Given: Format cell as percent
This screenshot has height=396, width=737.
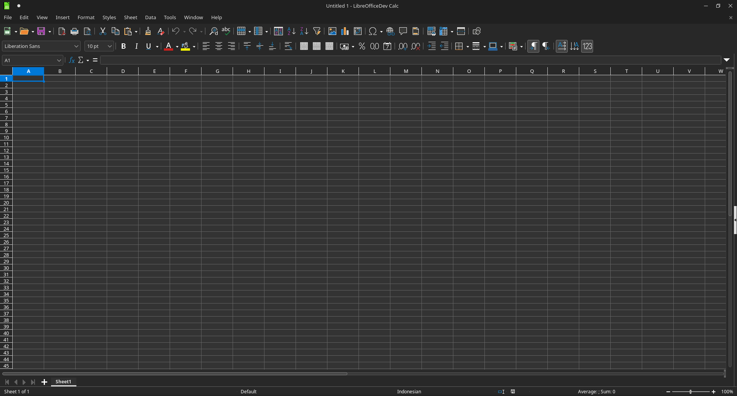Looking at the screenshot, I should point(362,46).
